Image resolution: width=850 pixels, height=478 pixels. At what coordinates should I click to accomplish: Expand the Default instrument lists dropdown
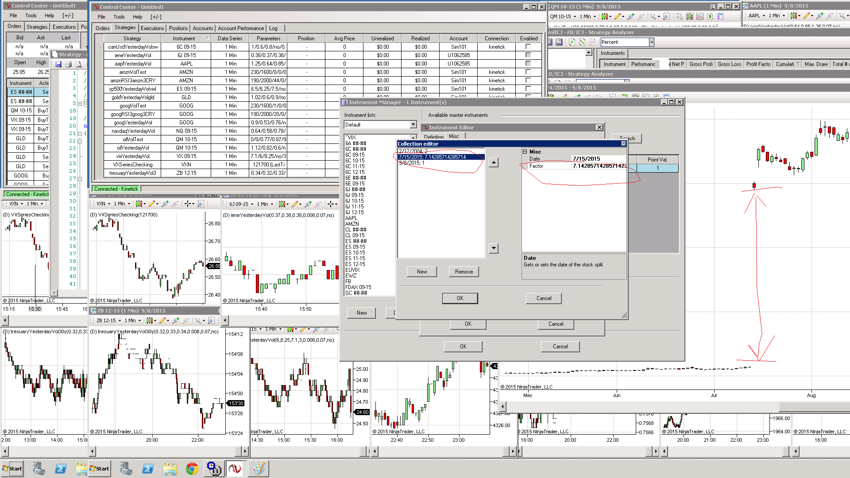(413, 125)
